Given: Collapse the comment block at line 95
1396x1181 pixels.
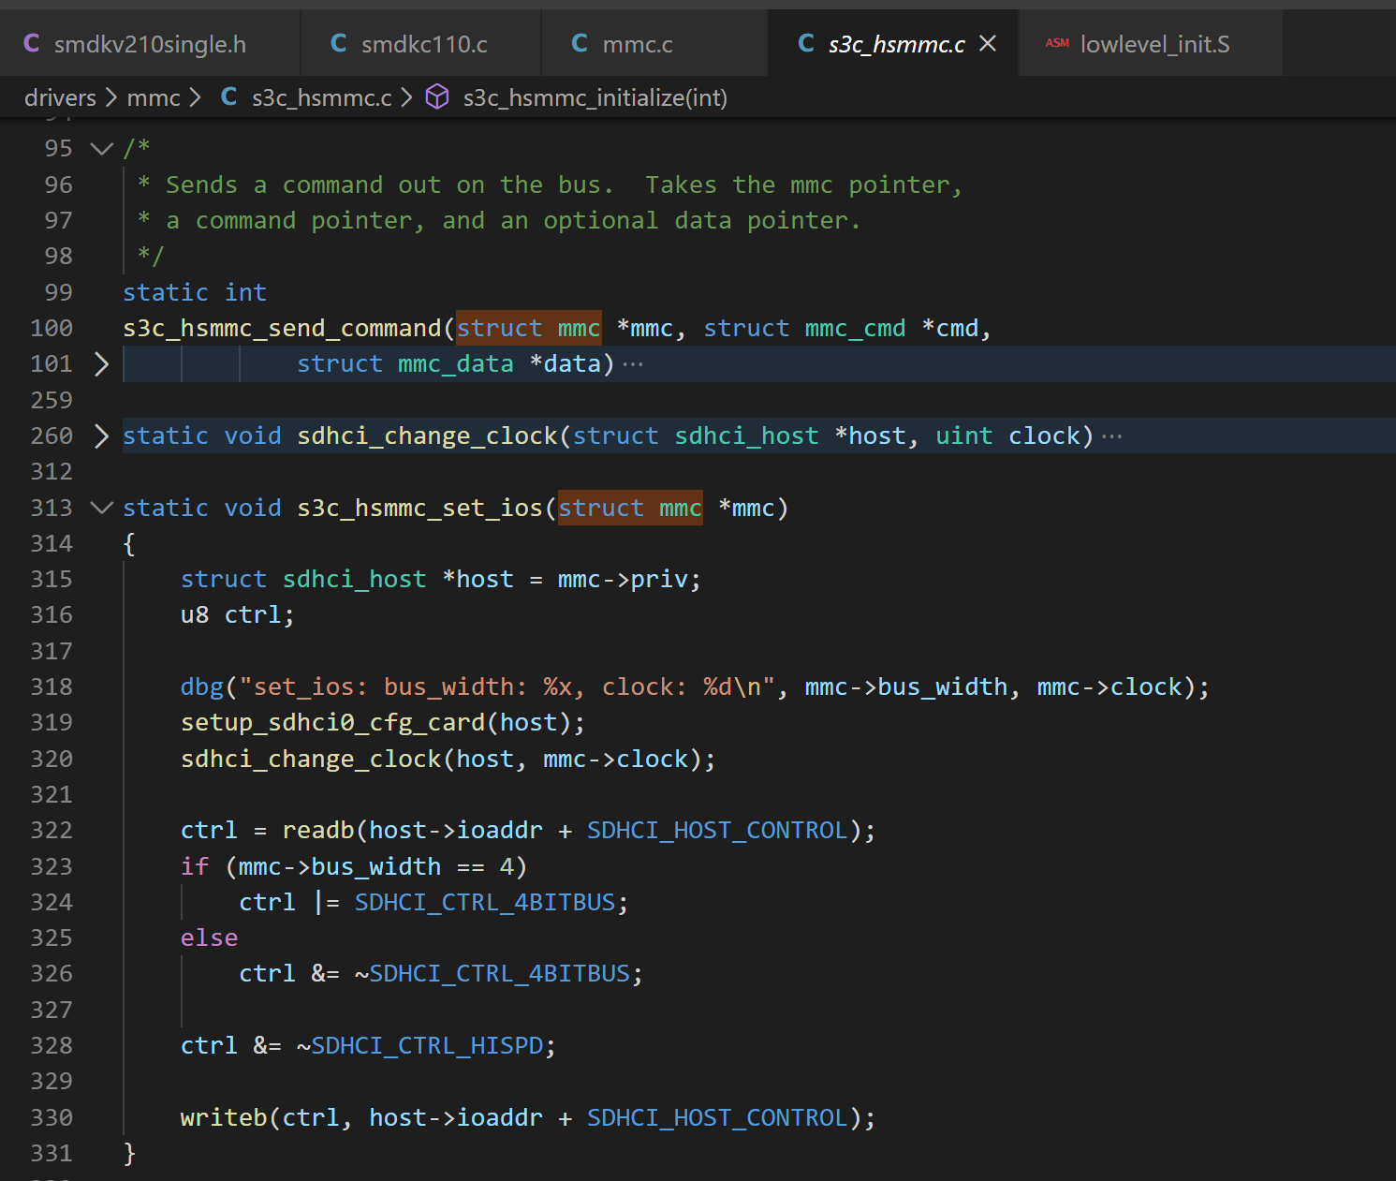Looking at the screenshot, I should point(101,148).
